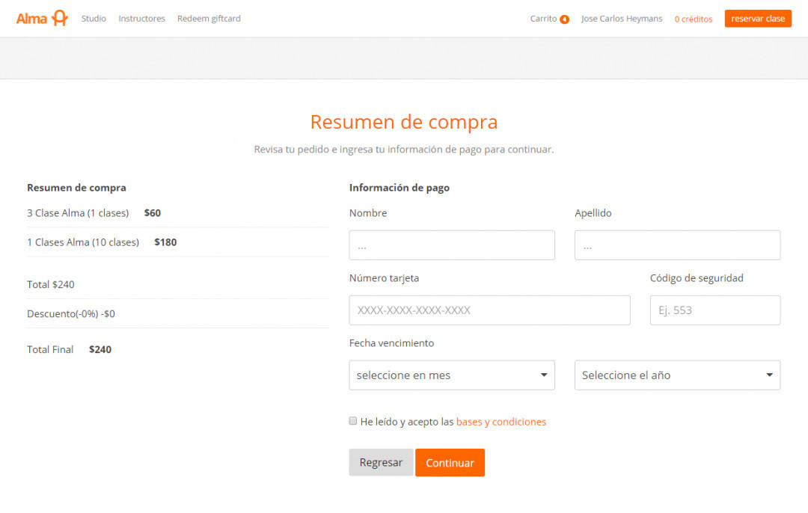The height and width of the screenshot is (513, 808).
Task: Click the Código de seguridad field
Action: click(x=714, y=310)
